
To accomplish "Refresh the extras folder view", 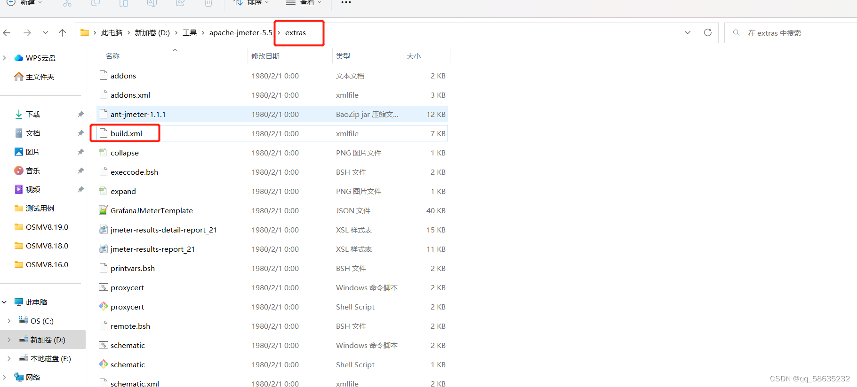I will pos(707,32).
